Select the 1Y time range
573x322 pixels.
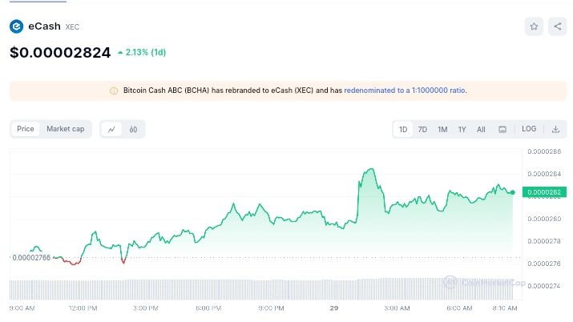pos(462,129)
